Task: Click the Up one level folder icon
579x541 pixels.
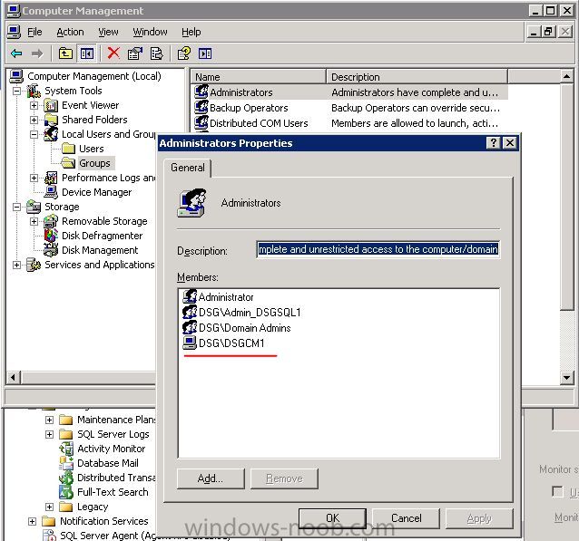Action: coord(65,53)
